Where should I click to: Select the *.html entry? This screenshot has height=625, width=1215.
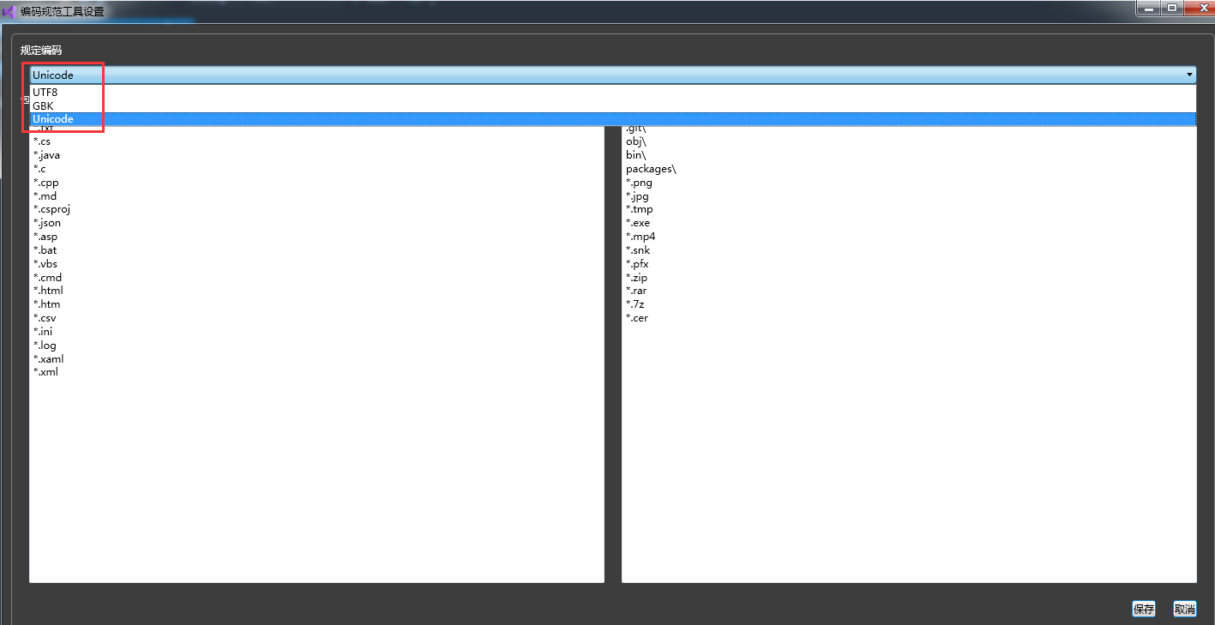pyautogui.click(x=48, y=291)
